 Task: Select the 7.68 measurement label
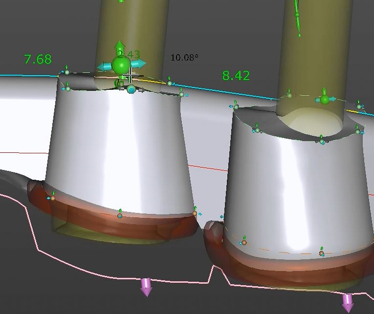[x=38, y=60]
